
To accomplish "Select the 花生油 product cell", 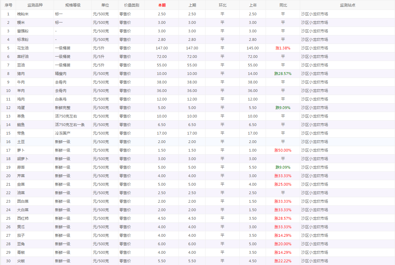I will tap(23, 48).
